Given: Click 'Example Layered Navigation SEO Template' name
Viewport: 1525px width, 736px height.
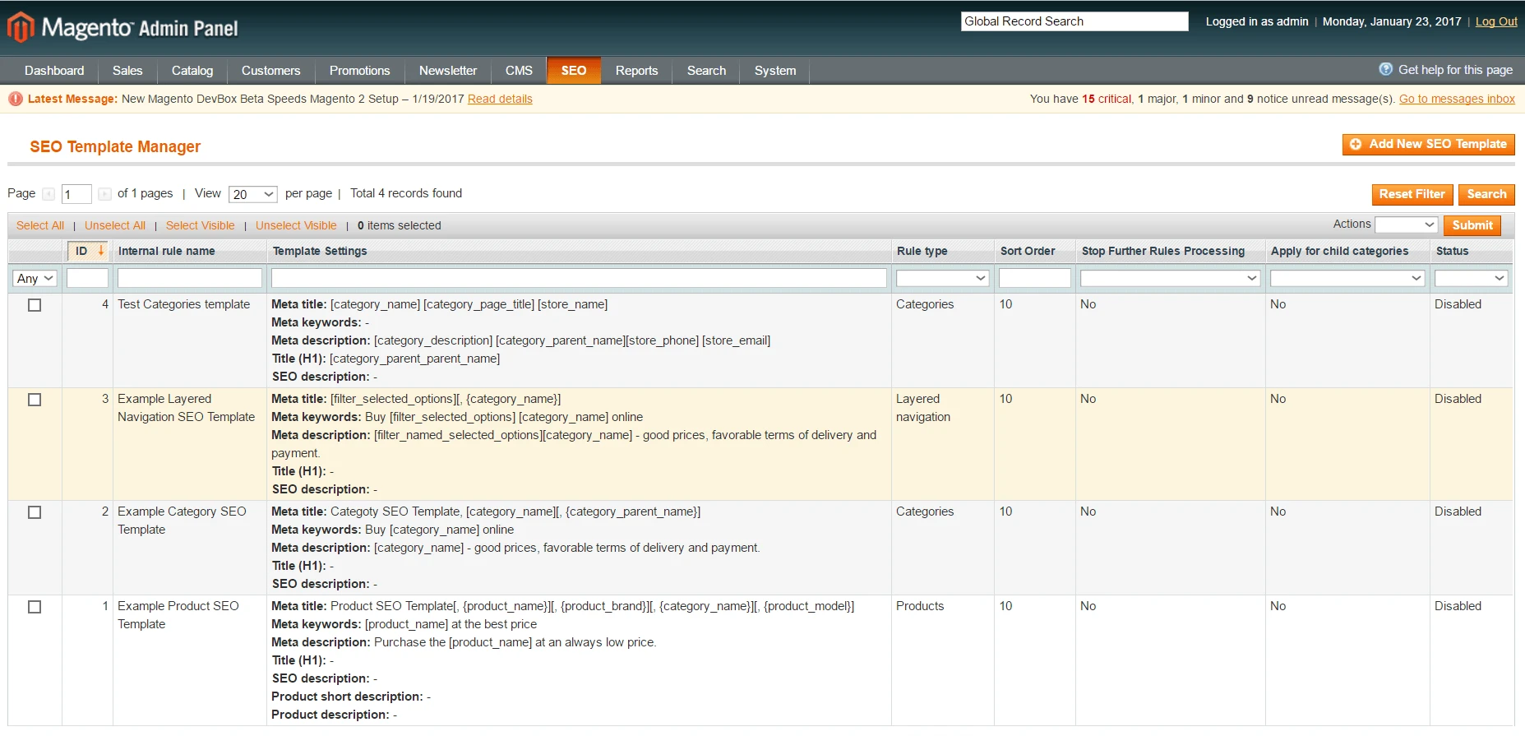Looking at the screenshot, I should click(x=187, y=408).
